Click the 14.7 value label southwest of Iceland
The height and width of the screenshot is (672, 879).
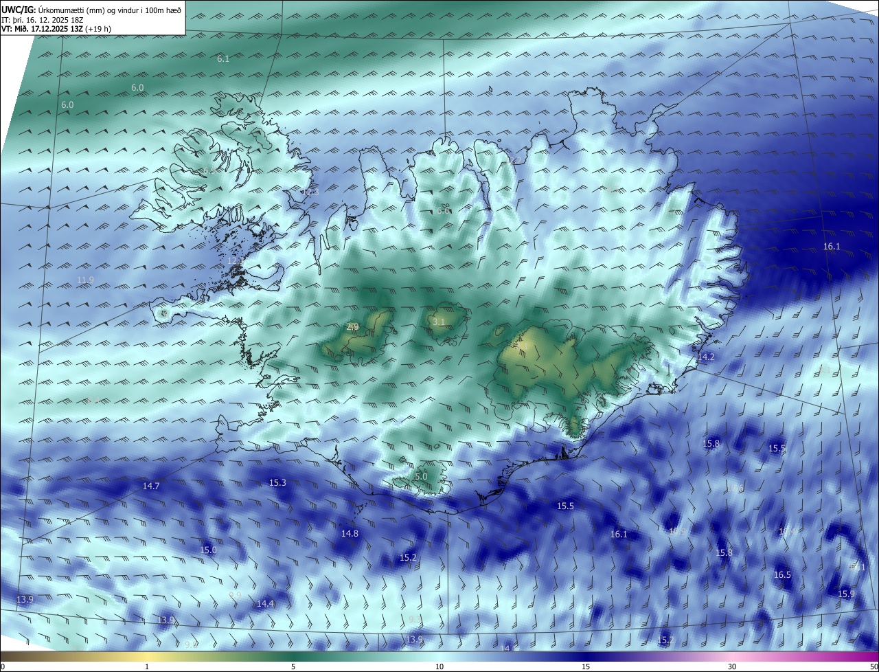(x=151, y=486)
